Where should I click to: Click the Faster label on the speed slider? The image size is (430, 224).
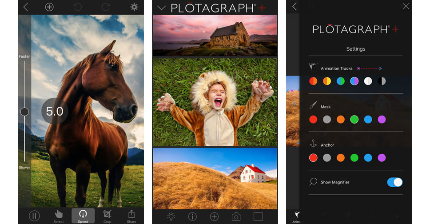[24, 56]
